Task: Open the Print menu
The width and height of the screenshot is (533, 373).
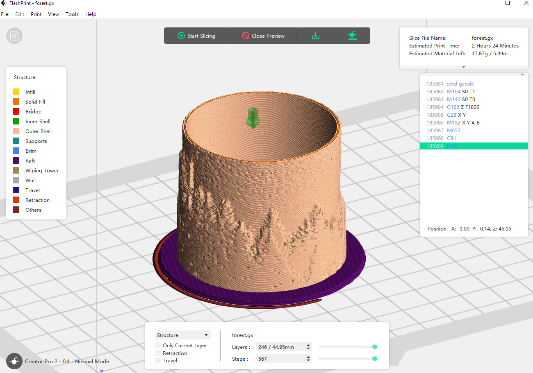Action: (x=36, y=14)
